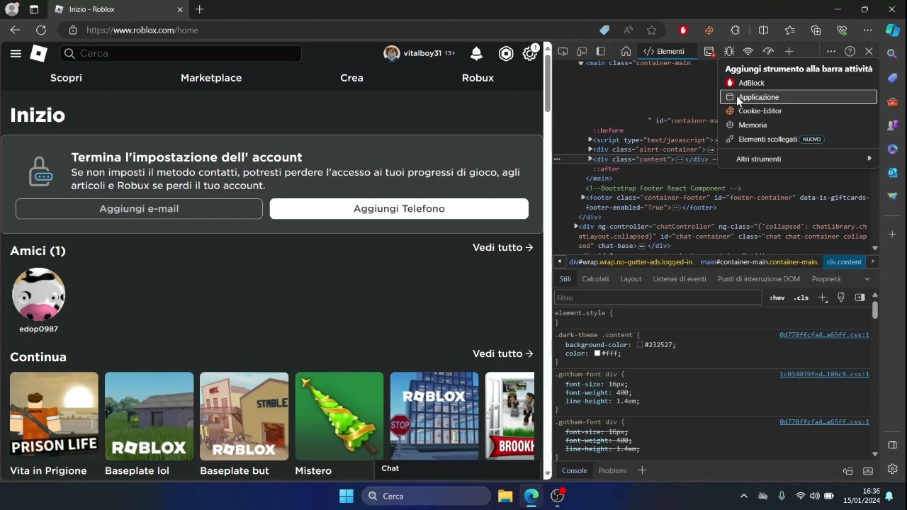This screenshot has height=510, width=907.
Task: Toggle device emulation in DevTools
Action: click(582, 52)
